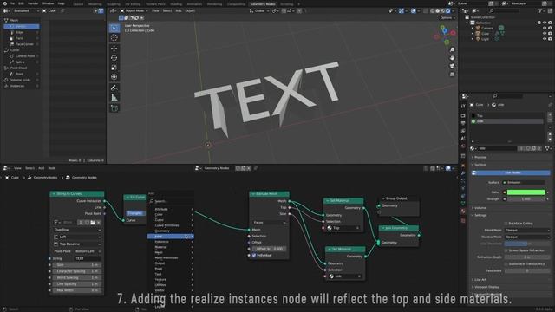Click the viewport zoom magnifier icon
This screenshot has width=555, height=312.
tap(452, 50)
